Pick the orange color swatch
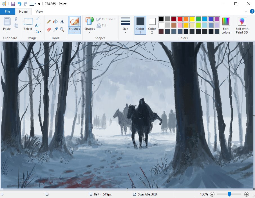Image resolution: width=255 pixels, height=198 pixels. pos(186,19)
